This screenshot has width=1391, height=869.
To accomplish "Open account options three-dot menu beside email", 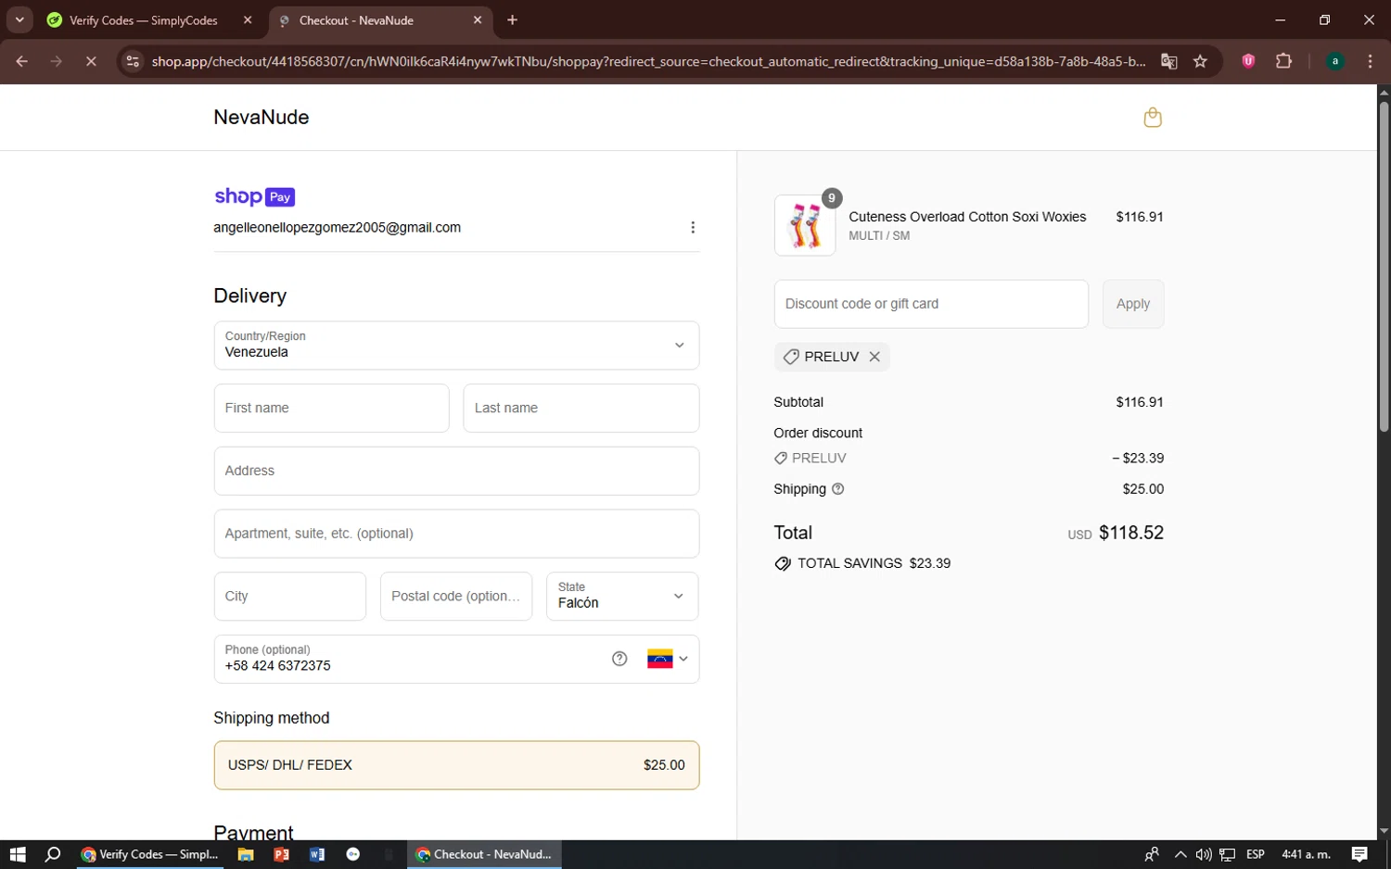I will pos(693,228).
